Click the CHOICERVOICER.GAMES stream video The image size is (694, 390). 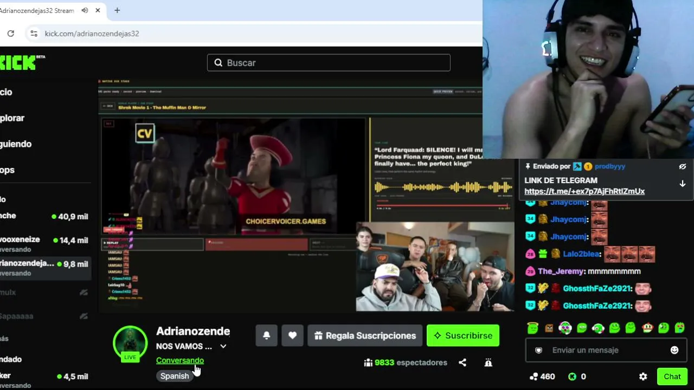coord(306,196)
